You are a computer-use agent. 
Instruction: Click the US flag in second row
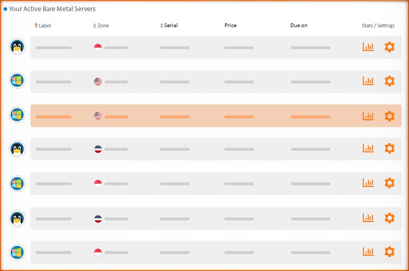pos(98,81)
